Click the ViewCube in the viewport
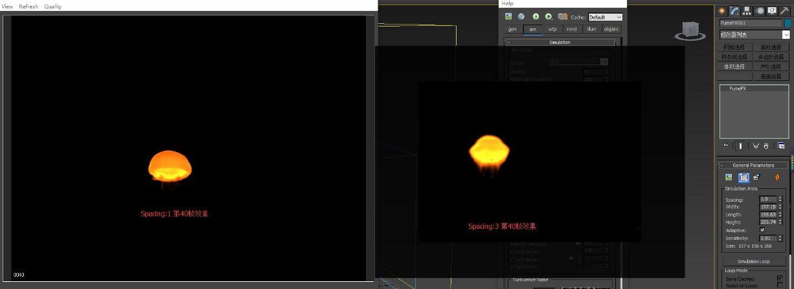 pos(692,30)
